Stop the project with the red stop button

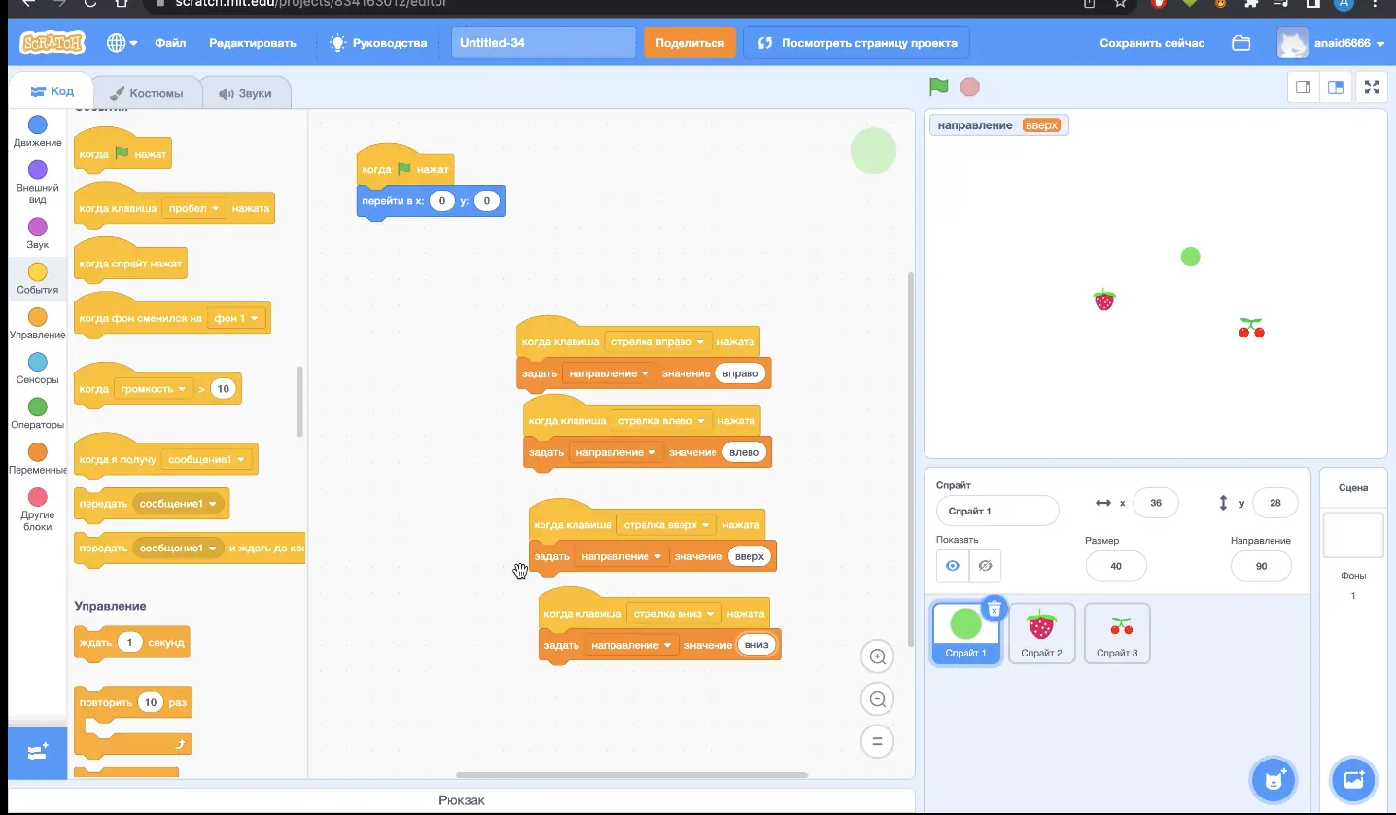click(x=969, y=87)
